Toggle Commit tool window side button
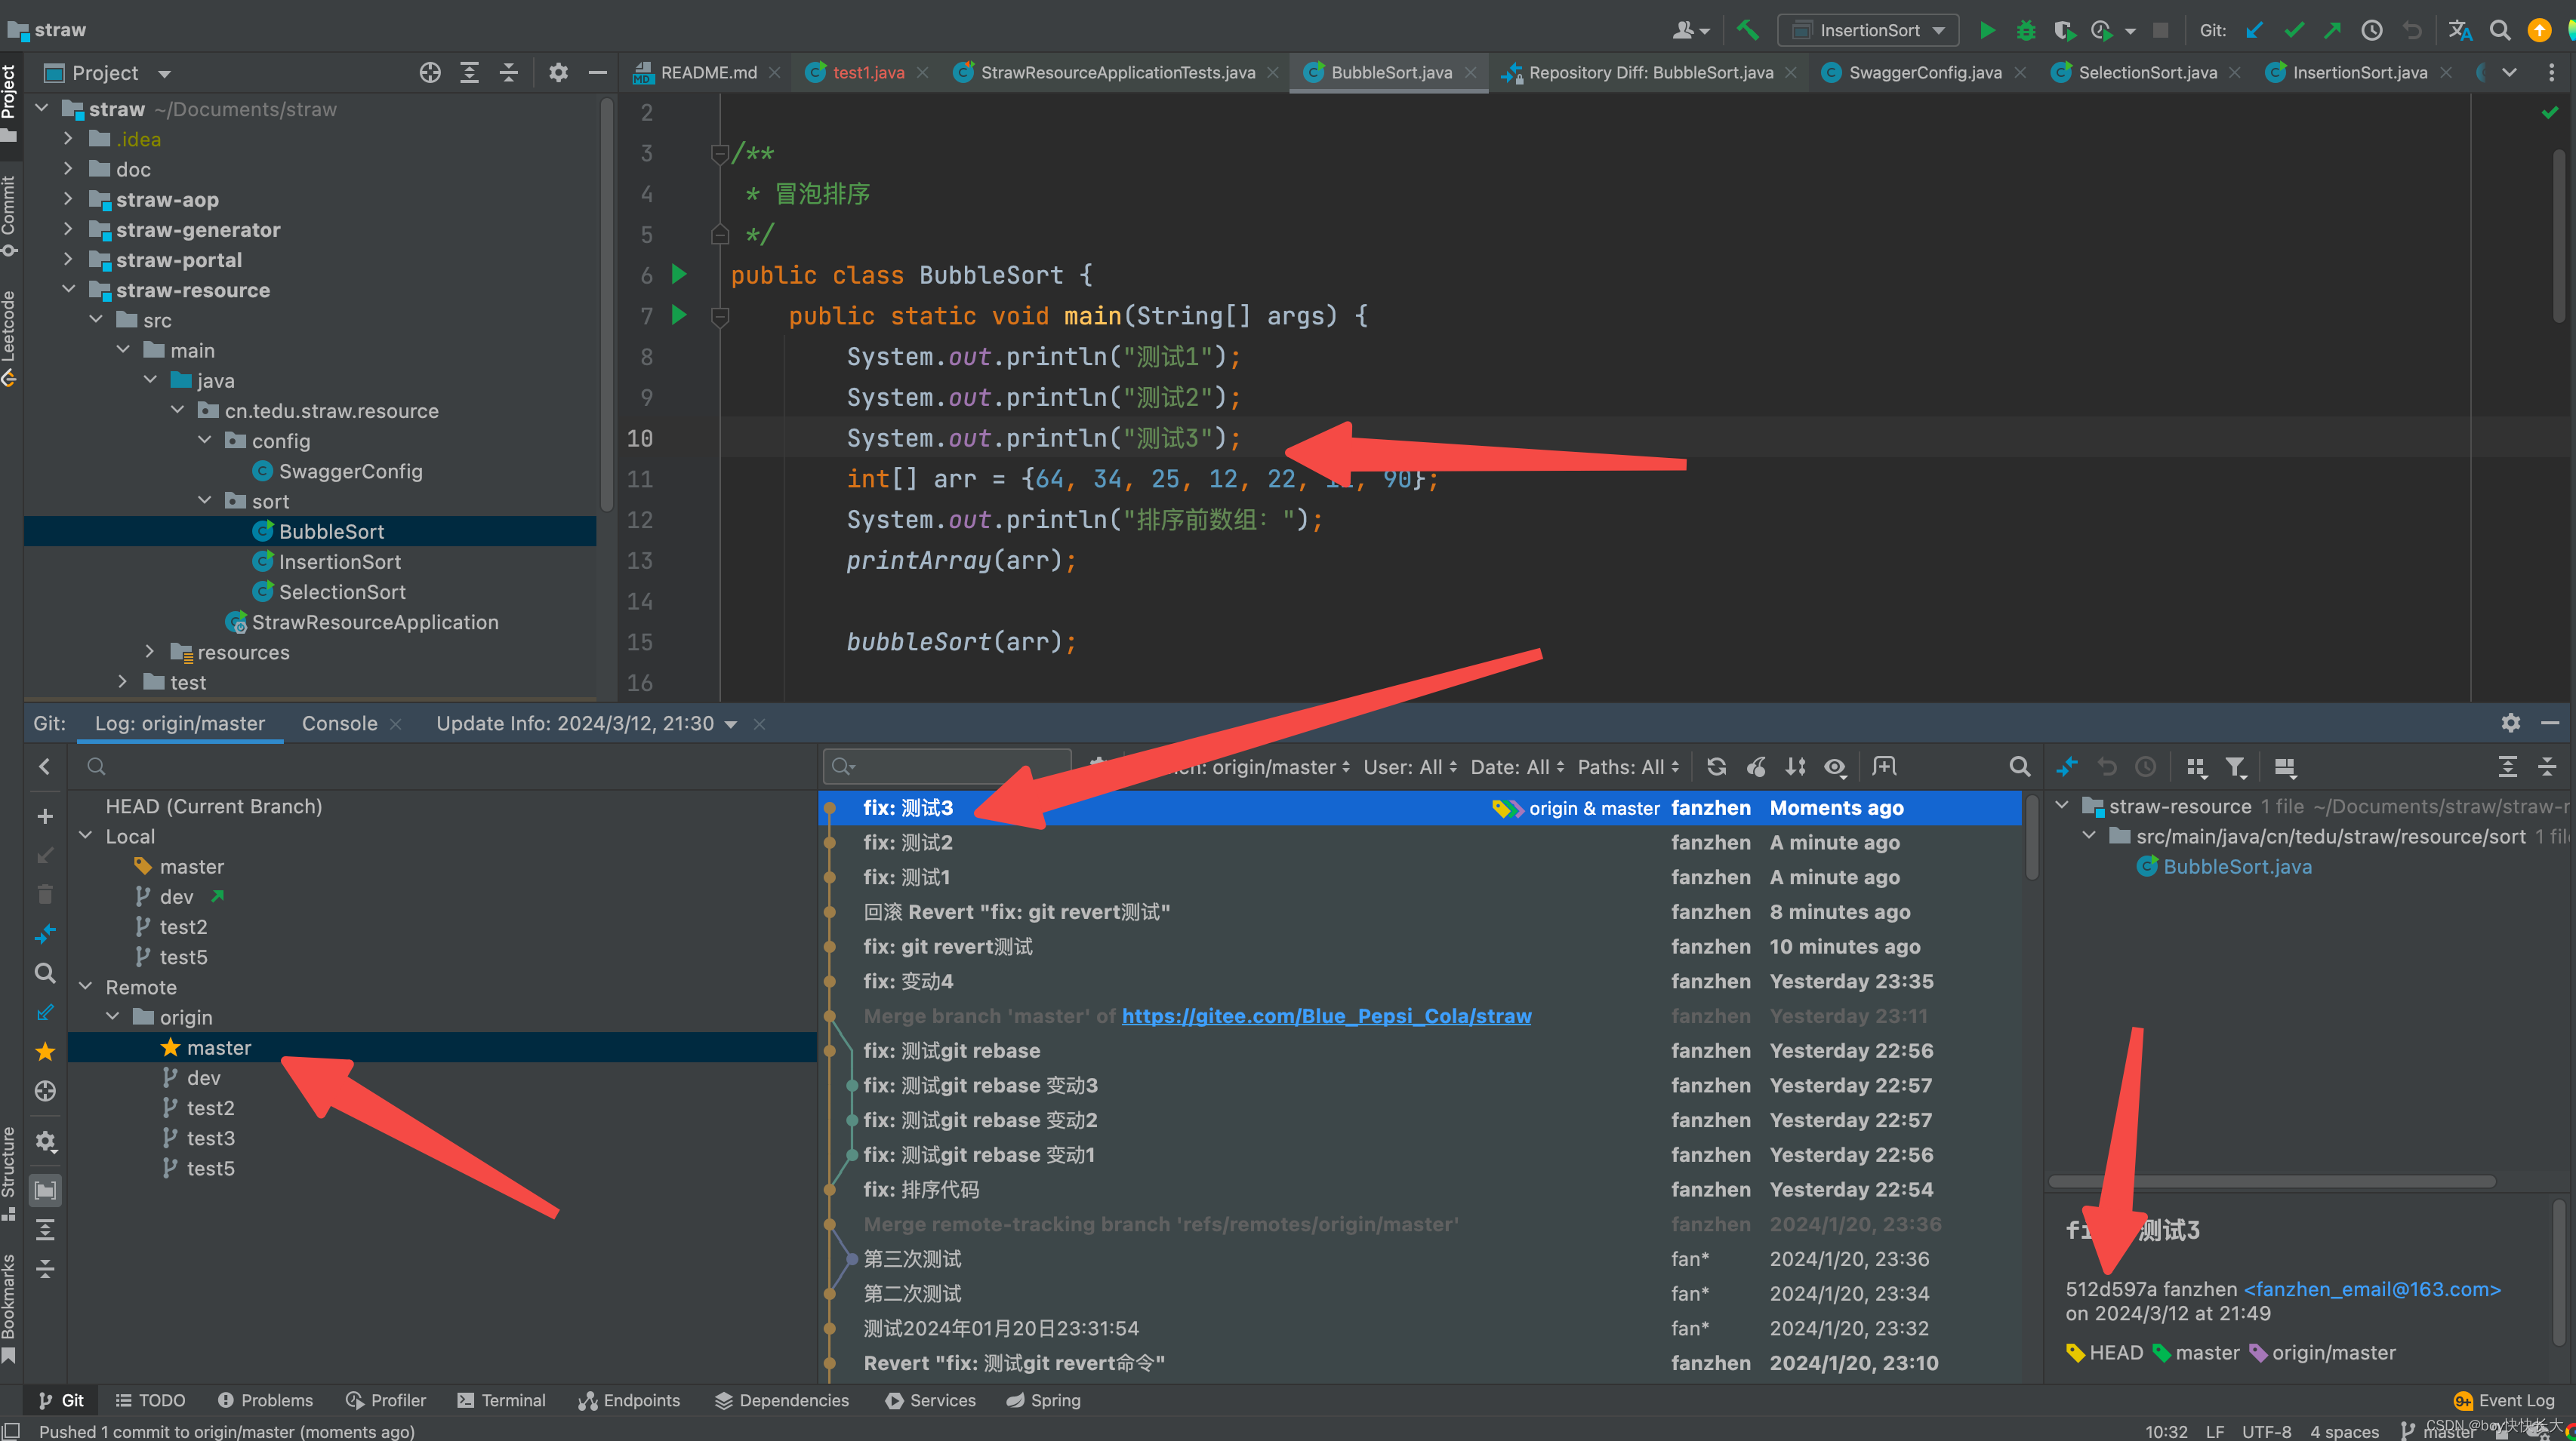The height and width of the screenshot is (1441, 2576). (x=9, y=216)
